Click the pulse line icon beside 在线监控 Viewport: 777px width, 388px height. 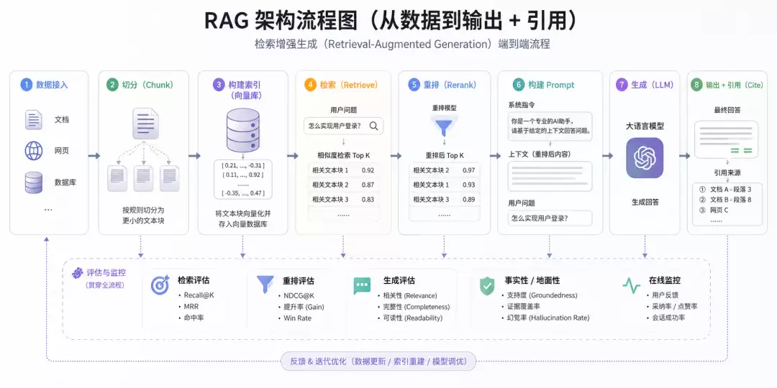coord(632,285)
